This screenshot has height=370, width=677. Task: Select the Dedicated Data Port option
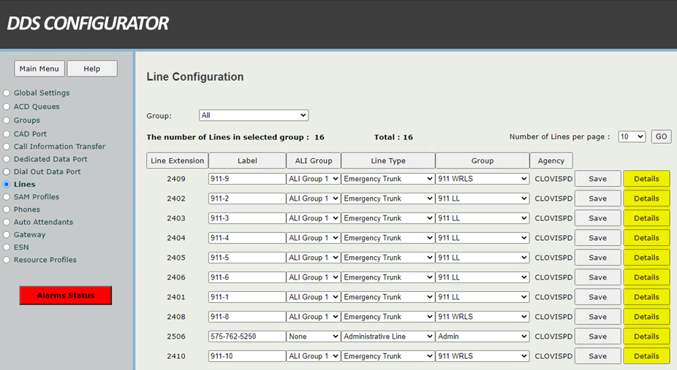(x=7, y=159)
